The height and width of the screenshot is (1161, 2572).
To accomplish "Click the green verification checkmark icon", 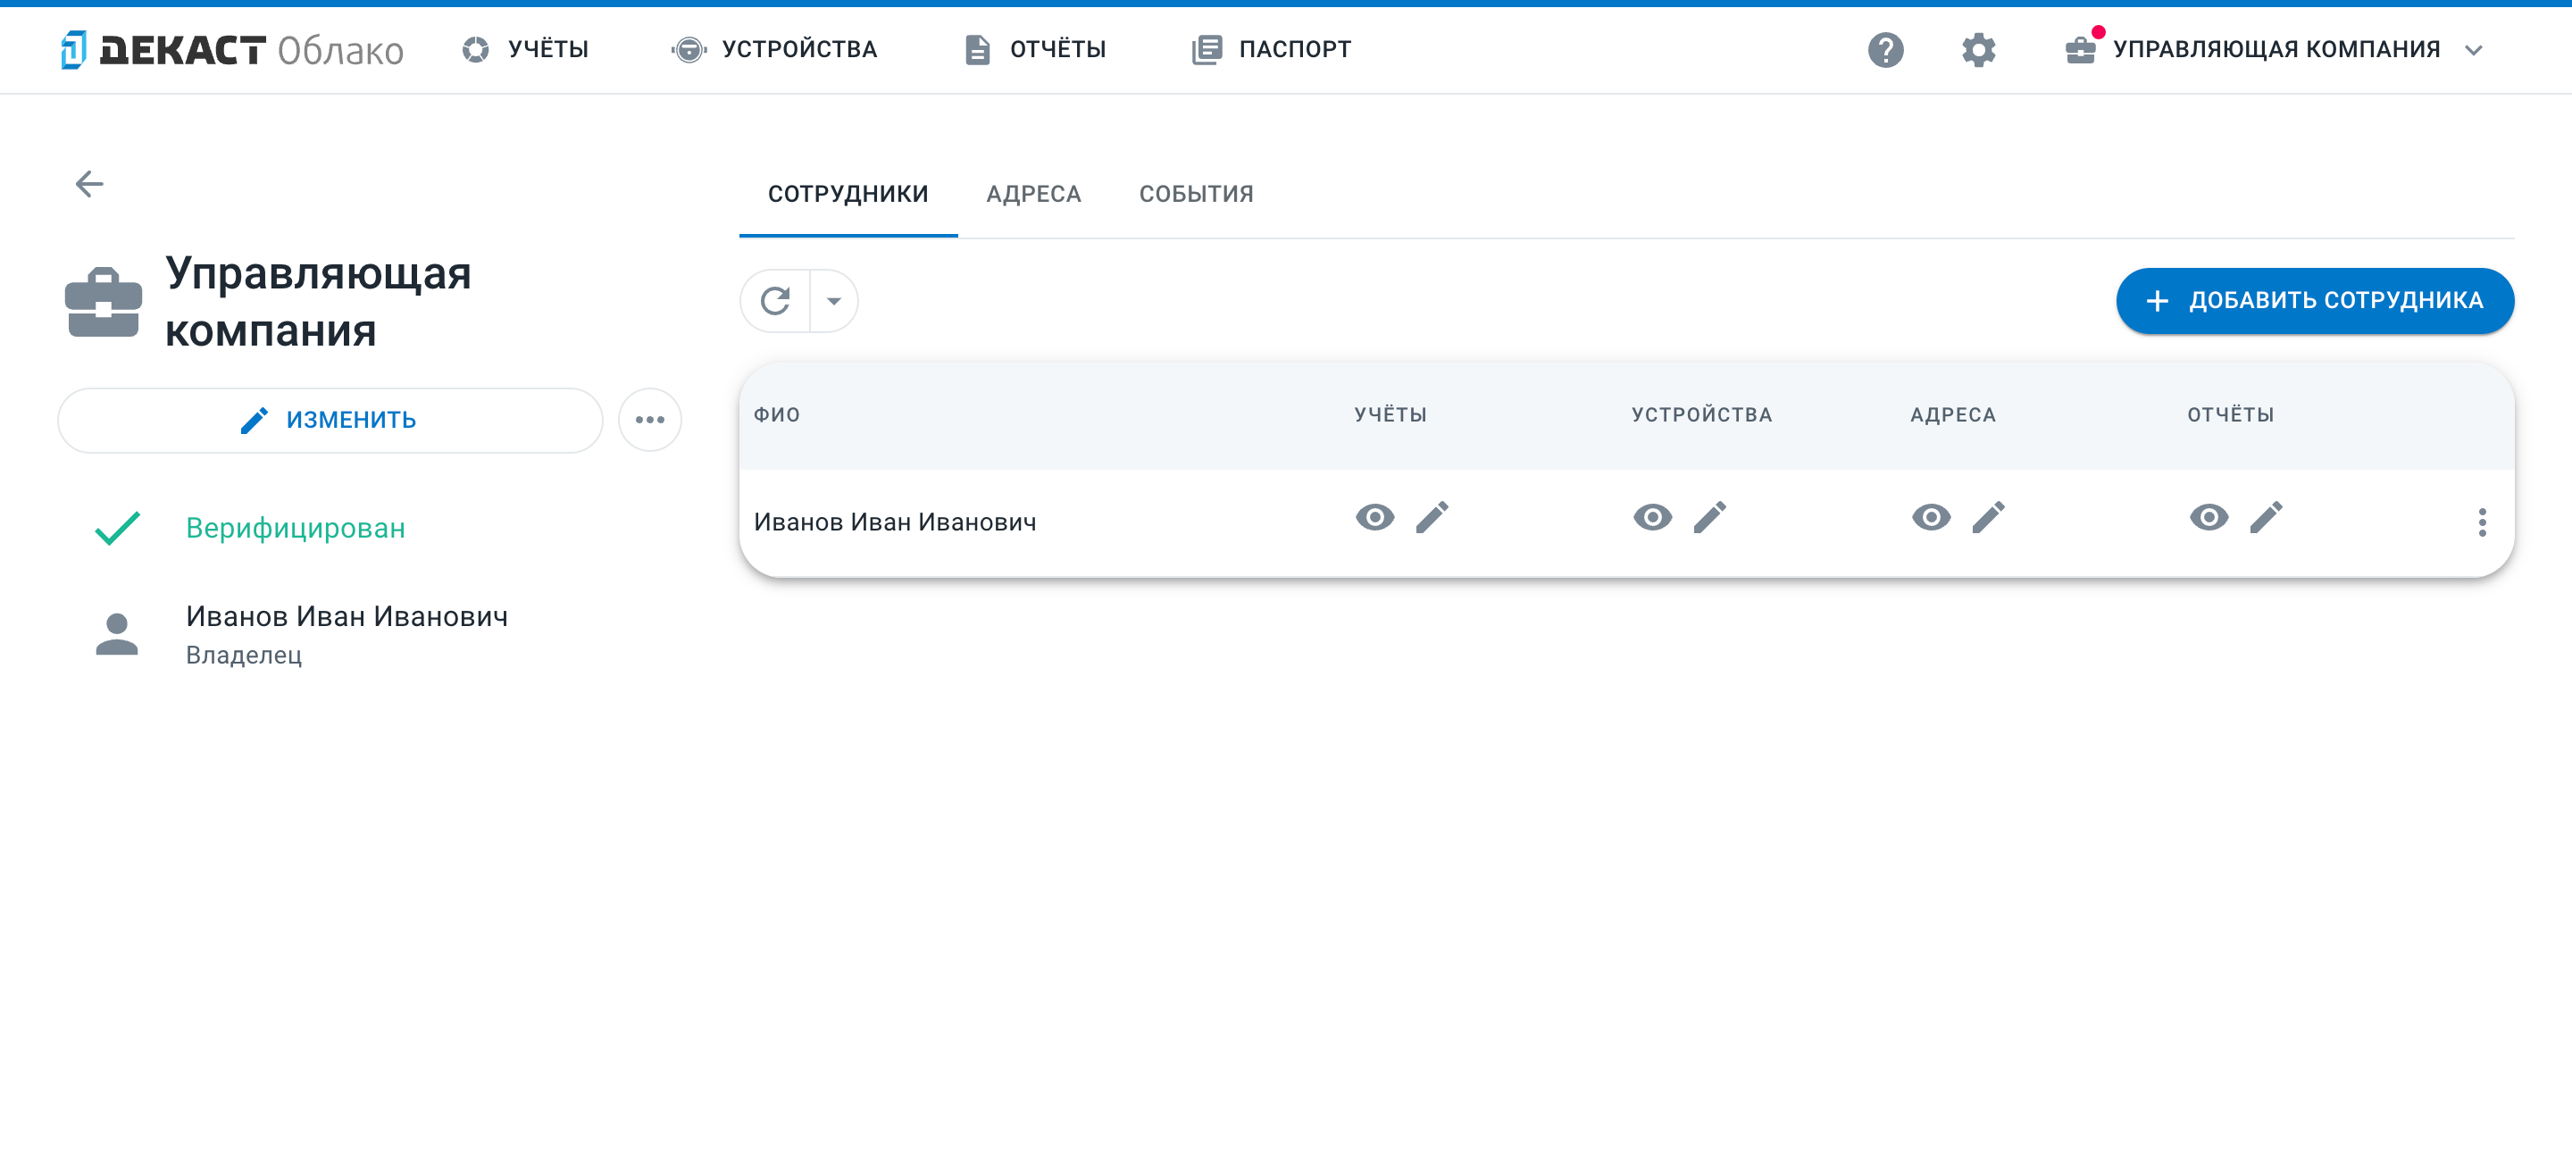I will 117,528.
